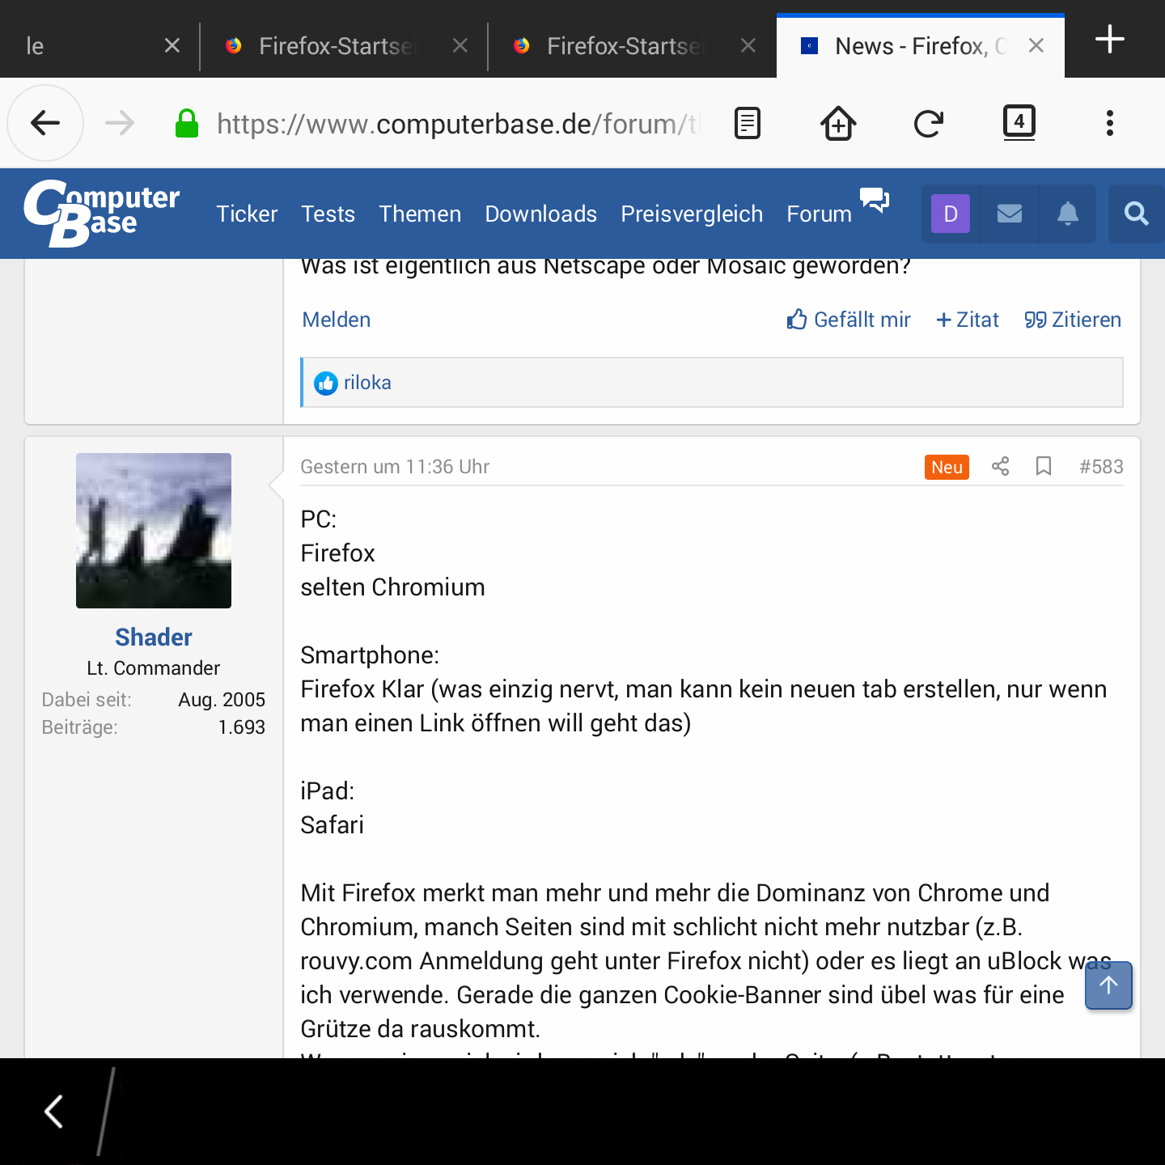Open riloka's profile from likes bar

[x=367, y=383]
